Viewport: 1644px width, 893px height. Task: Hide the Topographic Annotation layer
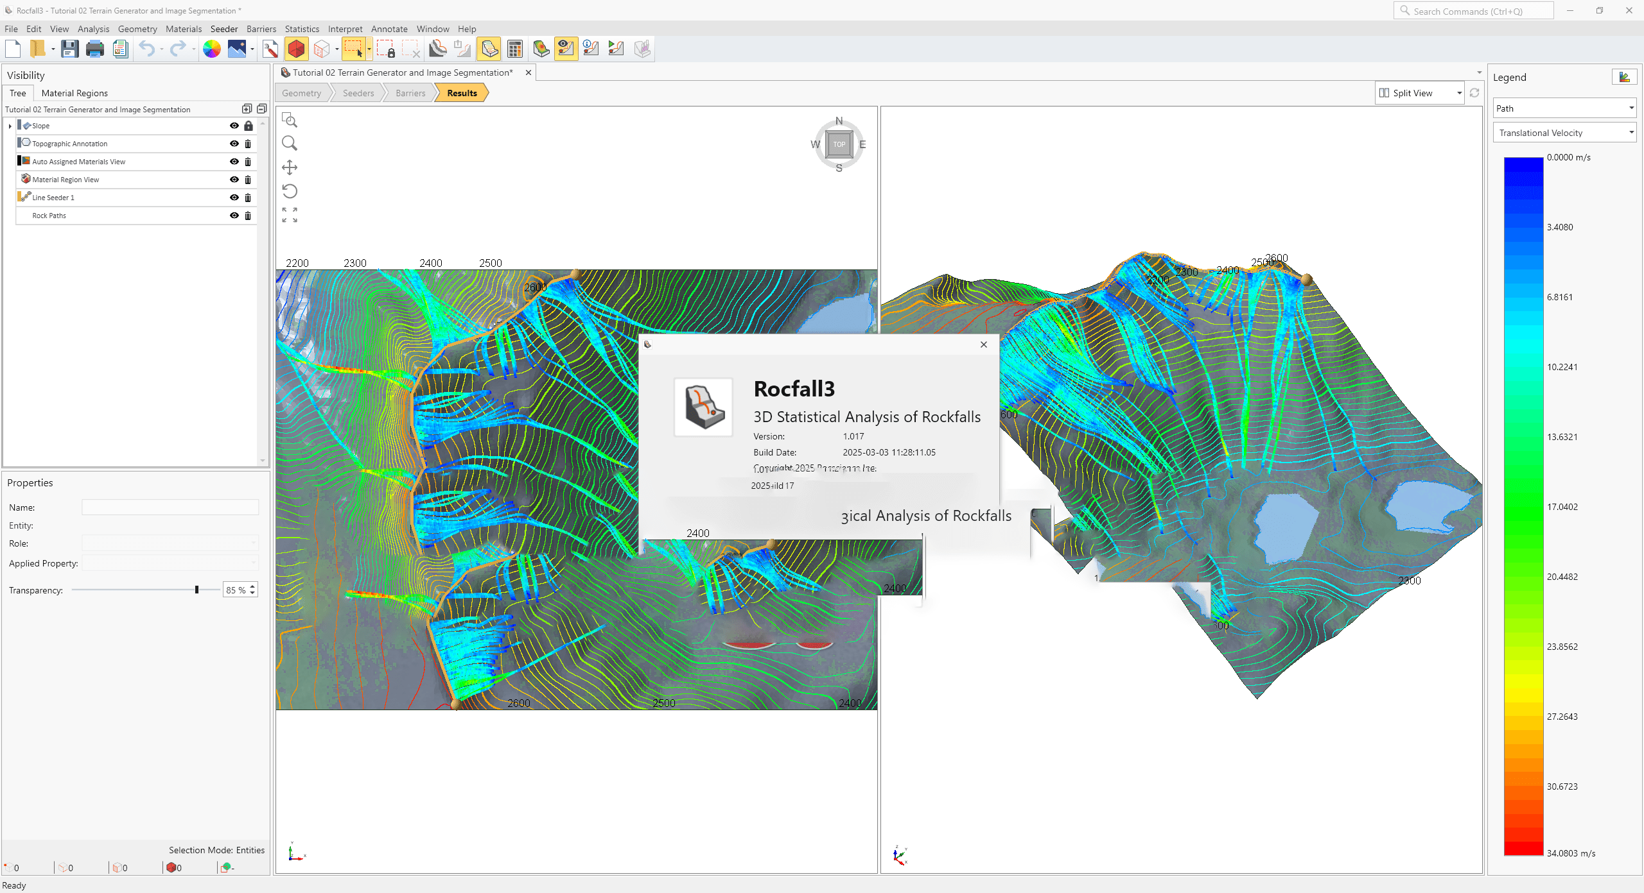(234, 144)
